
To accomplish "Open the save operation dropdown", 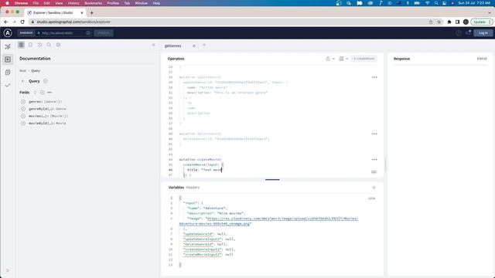I will tap(343, 59).
